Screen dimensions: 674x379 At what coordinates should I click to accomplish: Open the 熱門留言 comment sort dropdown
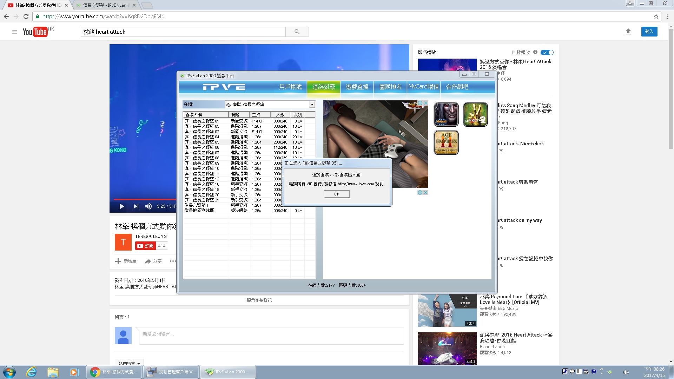pyautogui.click(x=129, y=363)
